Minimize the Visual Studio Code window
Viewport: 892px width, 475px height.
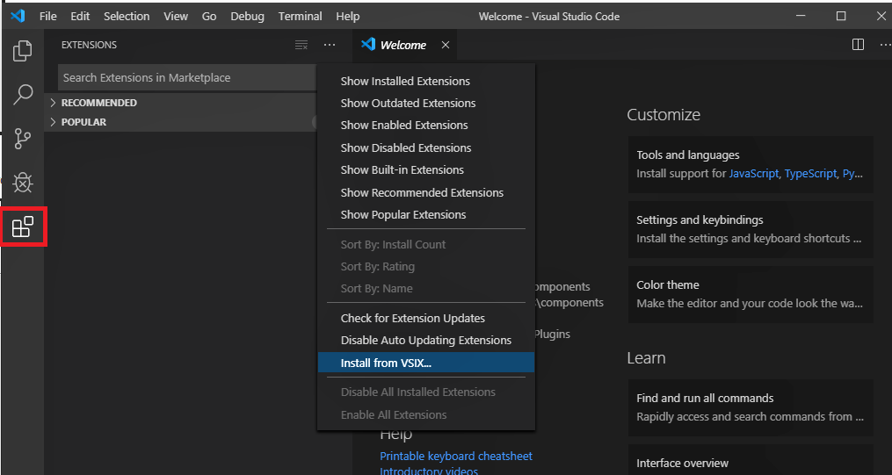[x=800, y=17]
